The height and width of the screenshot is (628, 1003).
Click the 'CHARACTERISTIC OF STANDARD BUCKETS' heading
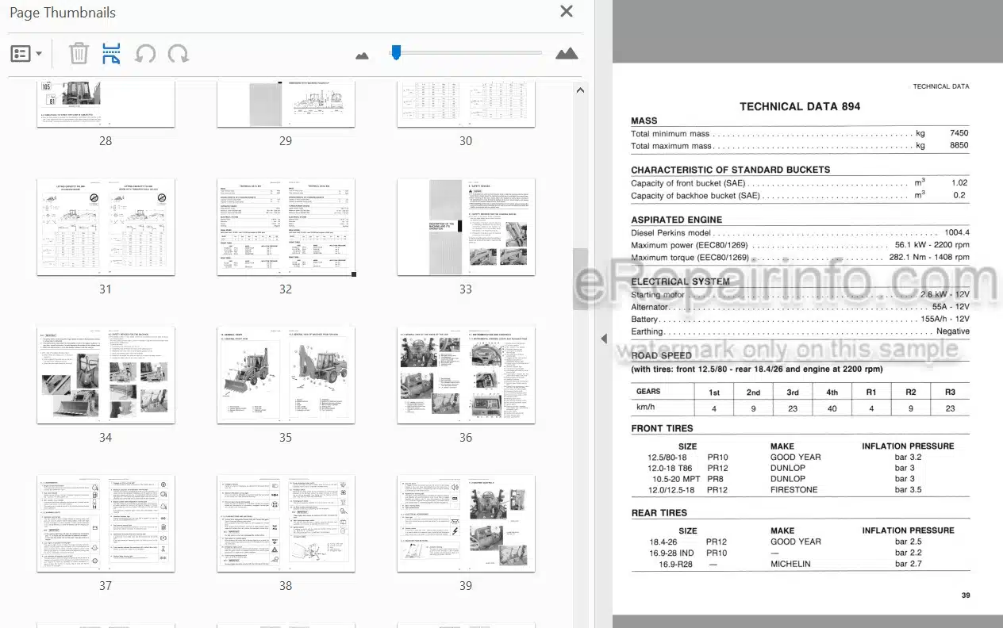click(x=730, y=170)
